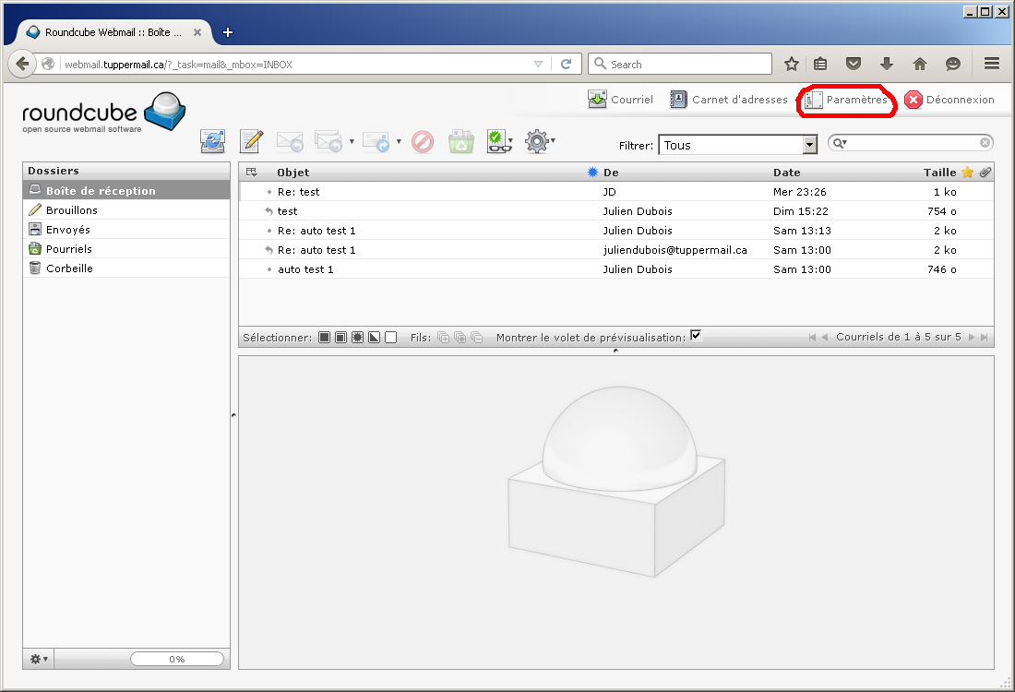Click the reply to sender icon
This screenshot has height=692, width=1015.
coord(290,141)
